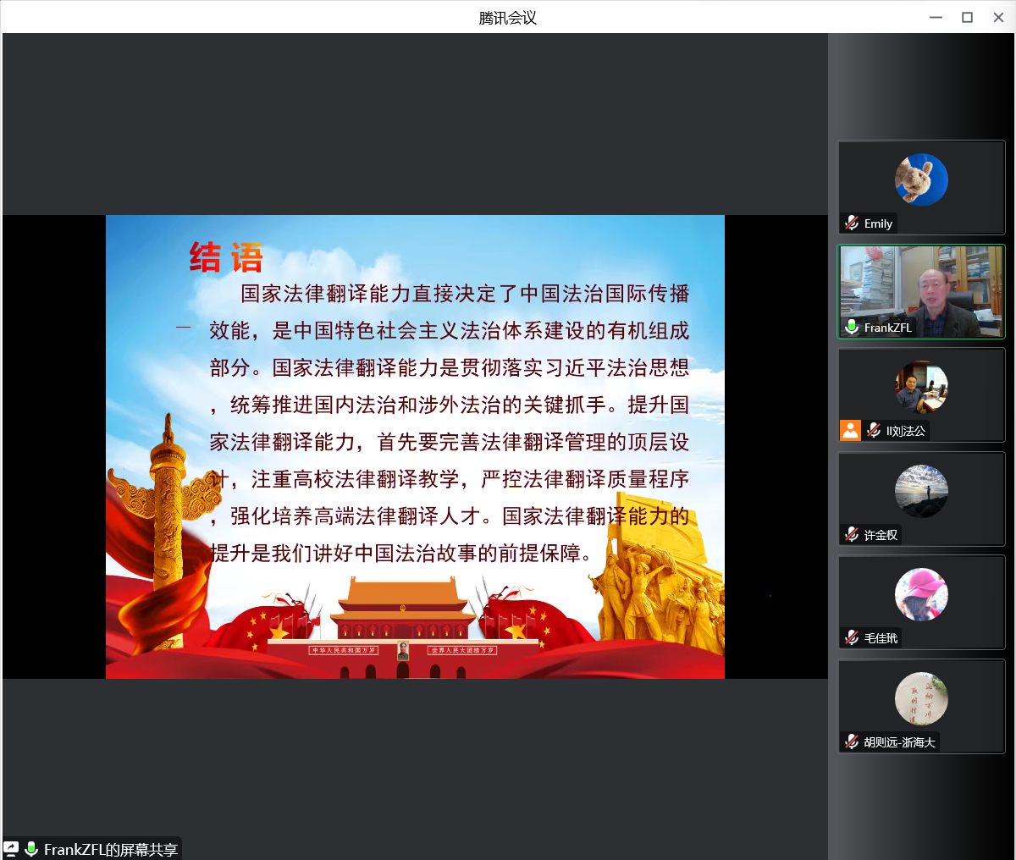Screen dimensions: 1016x860
Task: Select 毛佳玳's pink hat avatar
Action: (x=921, y=594)
